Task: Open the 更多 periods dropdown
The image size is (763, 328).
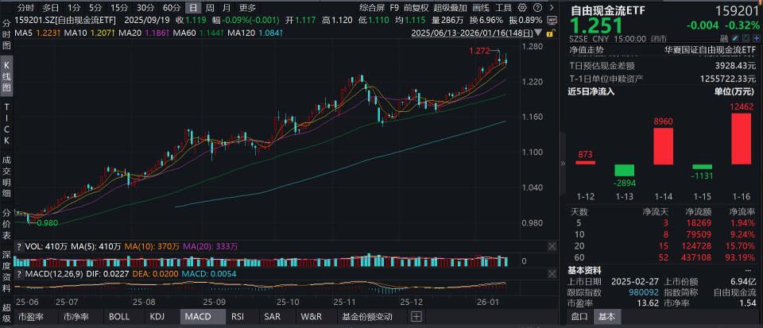Action: pyautogui.click(x=248, y=8)
